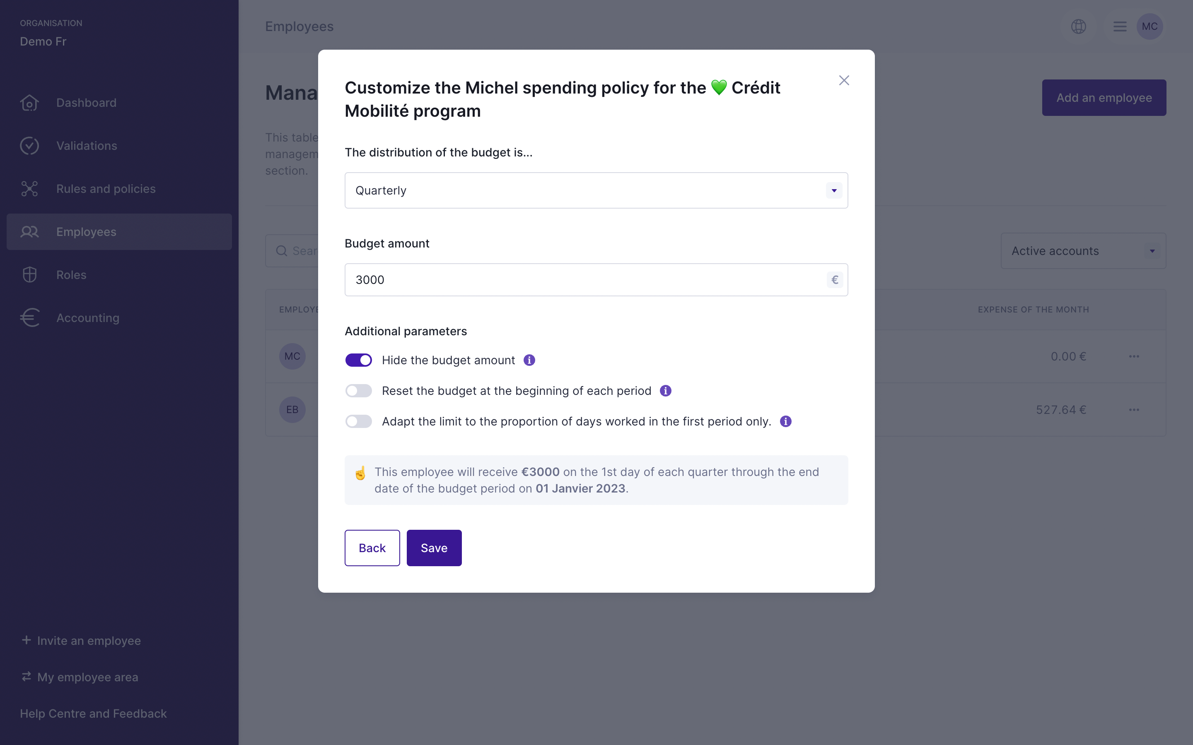Click the Save button
This screenshot has width=1193, height=745.
coord(434,548)
